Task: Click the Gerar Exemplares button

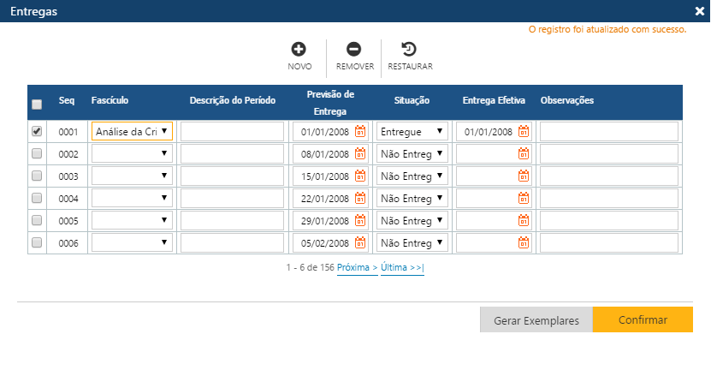Action: click(x=536, y=320)
